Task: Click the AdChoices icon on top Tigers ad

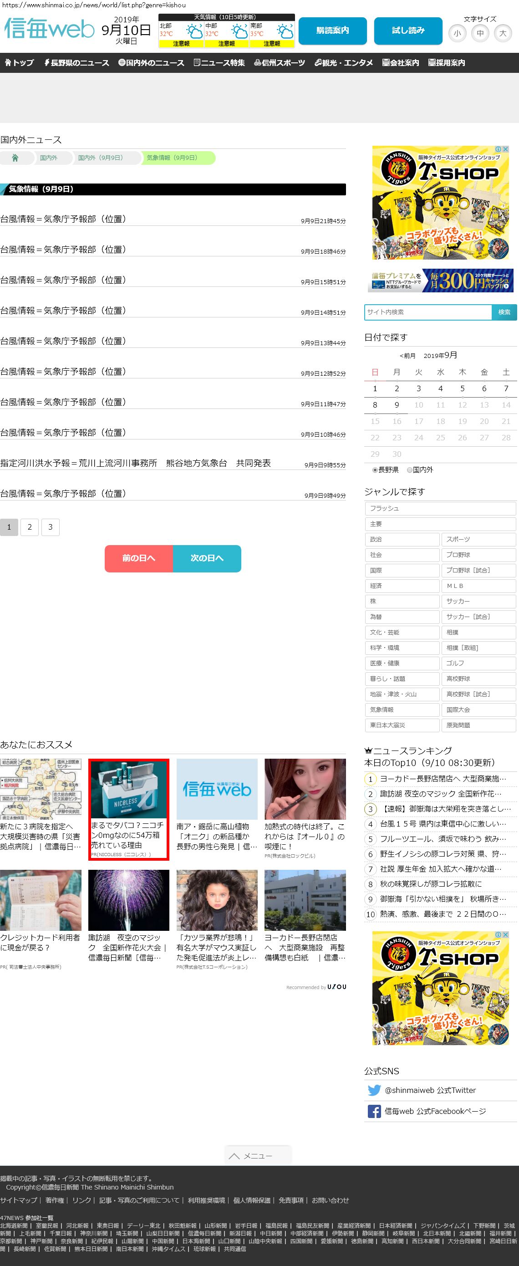Action: 498,149
